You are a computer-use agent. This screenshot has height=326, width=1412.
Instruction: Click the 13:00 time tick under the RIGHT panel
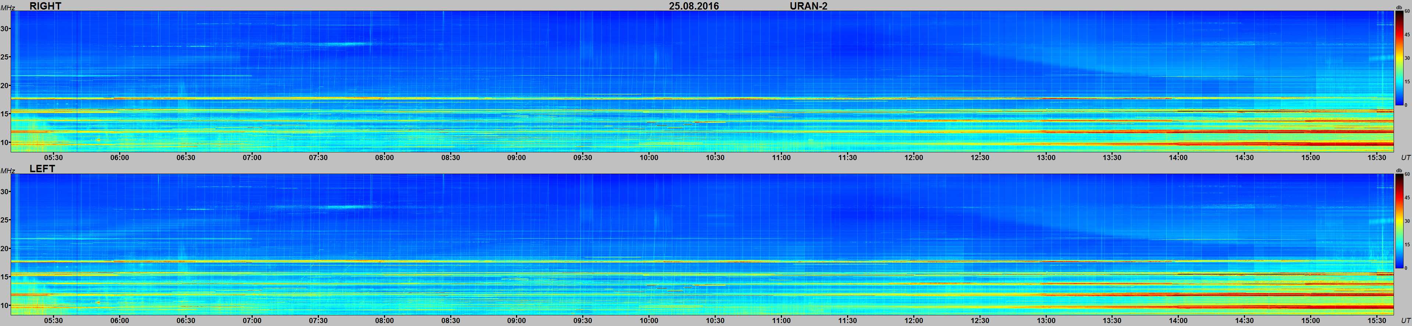point(1046,157)
